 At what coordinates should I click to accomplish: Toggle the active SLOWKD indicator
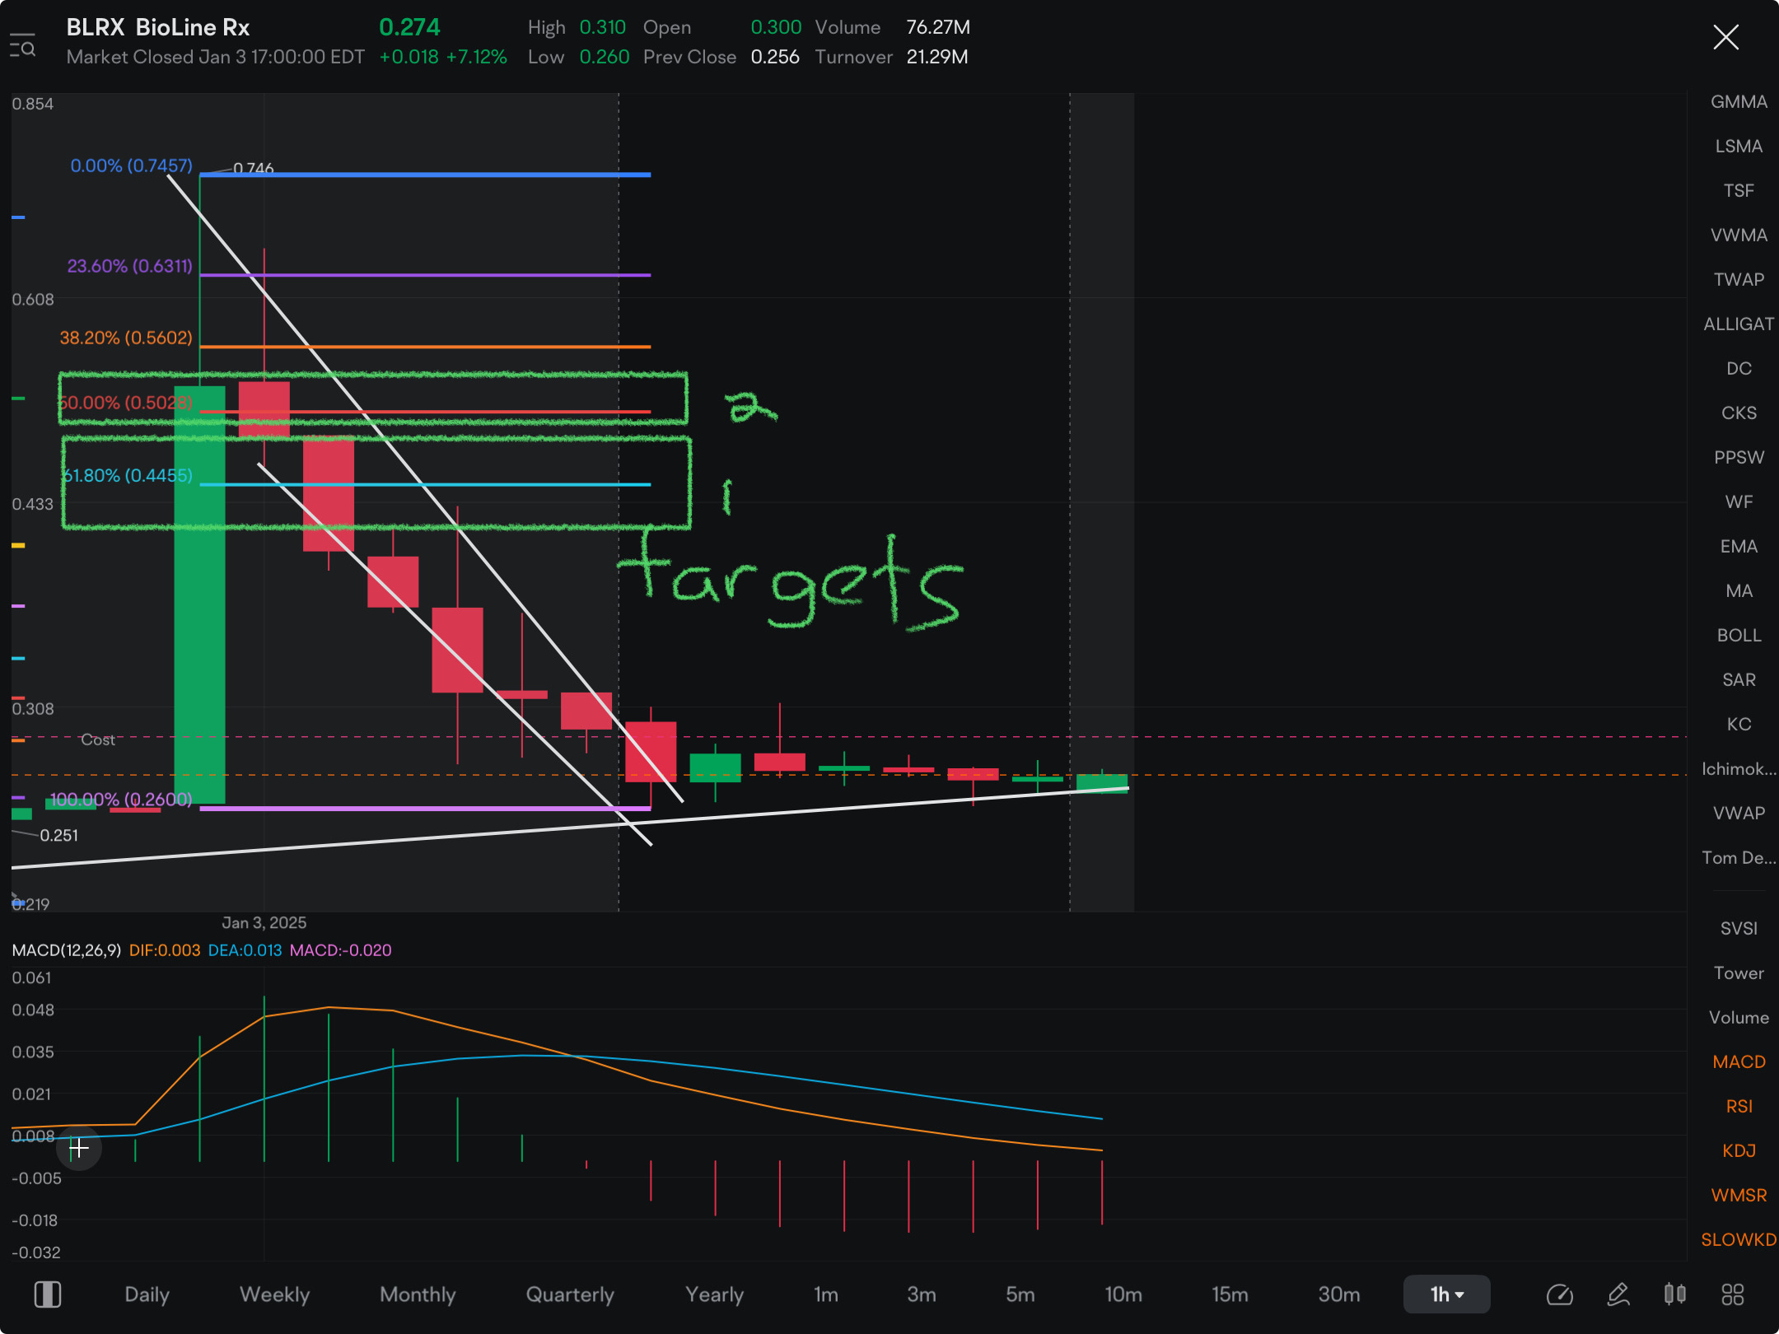coord(1739,1240)
